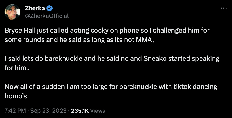Open the @ZherkaOfficial handle link
Screen dimensions: 232x118
pos(46,16)
